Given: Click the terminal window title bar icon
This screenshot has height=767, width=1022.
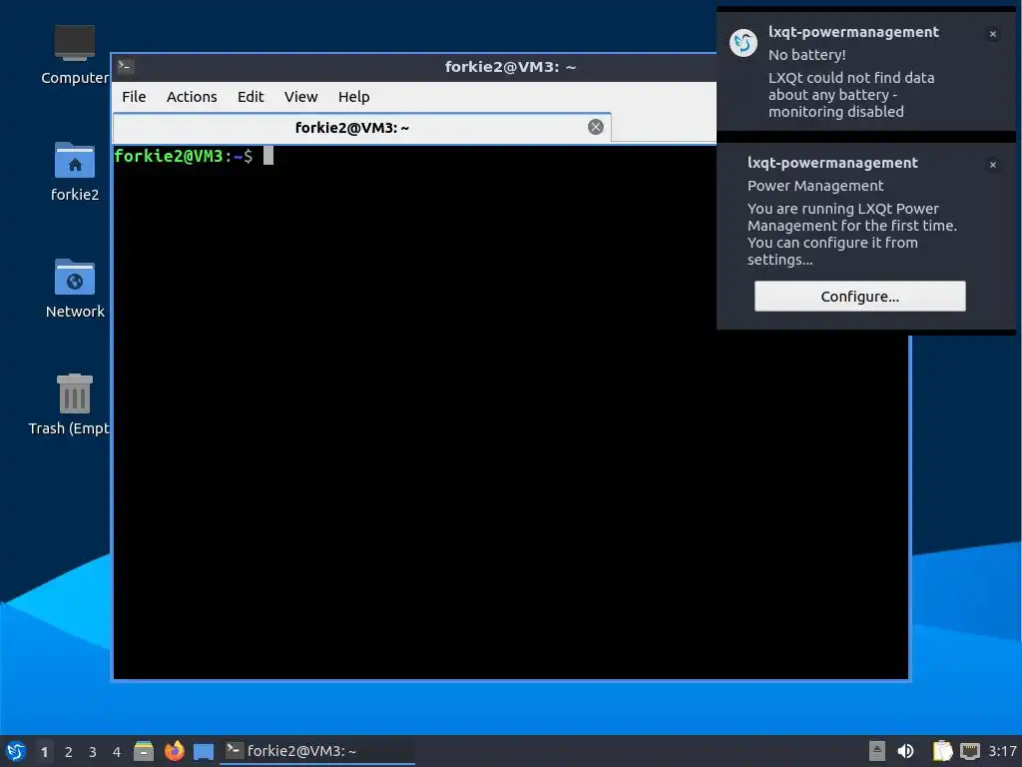Looking at the screenshot, I should coord(125,66).
